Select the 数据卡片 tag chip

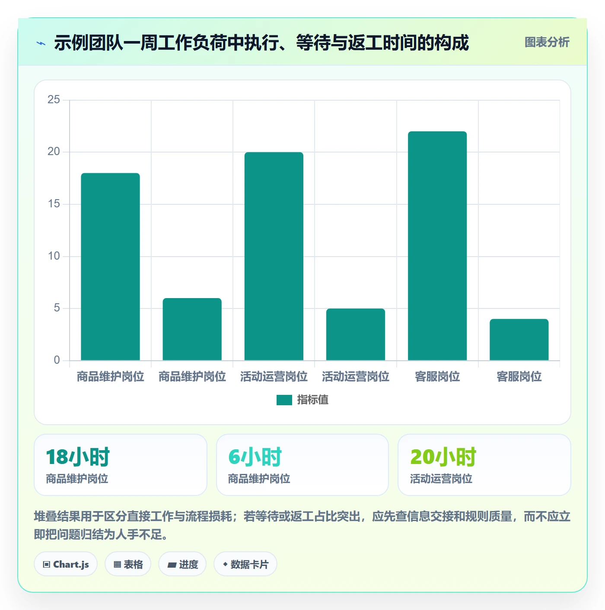click(x=245, y=564)
